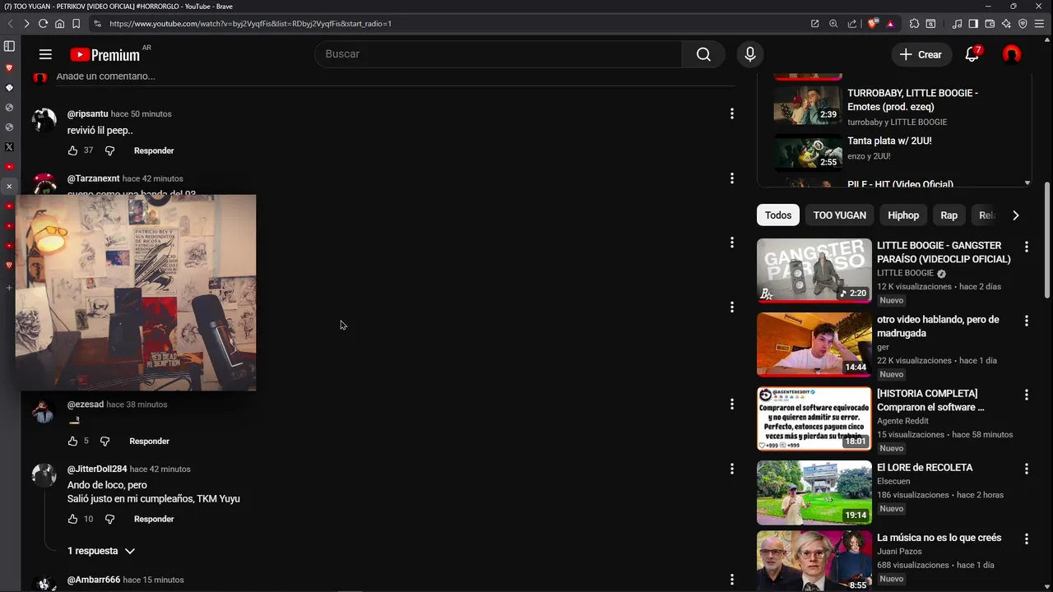Click the browser forward arrow
The width and height of the screenshot is (1053, 592).
pos(26,24)
